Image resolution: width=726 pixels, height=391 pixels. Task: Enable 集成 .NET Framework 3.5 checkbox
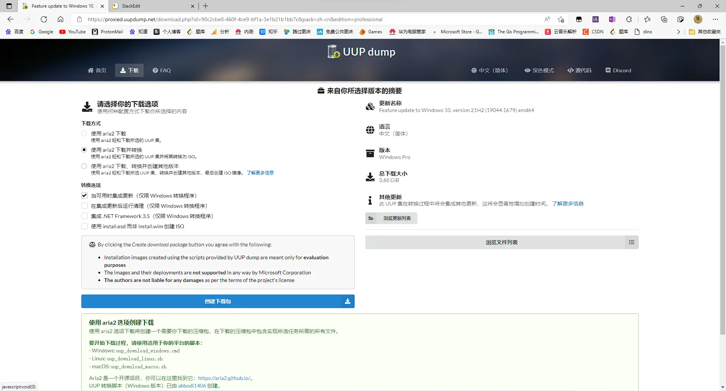(84, 216)
